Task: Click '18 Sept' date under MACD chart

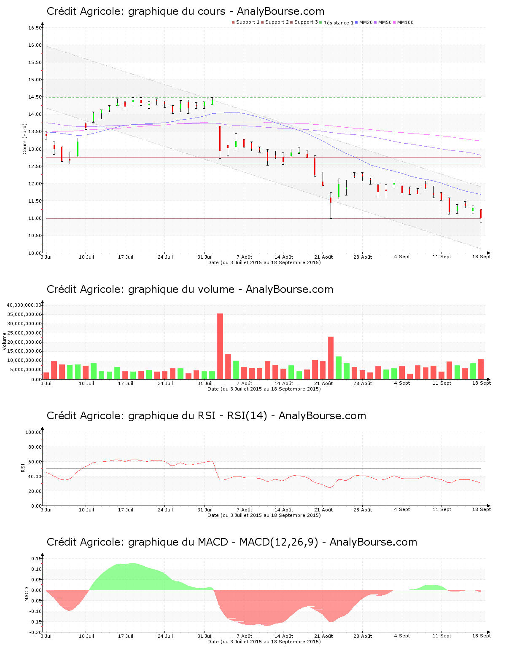Action: pyautogui.click(x=481, y=636)
